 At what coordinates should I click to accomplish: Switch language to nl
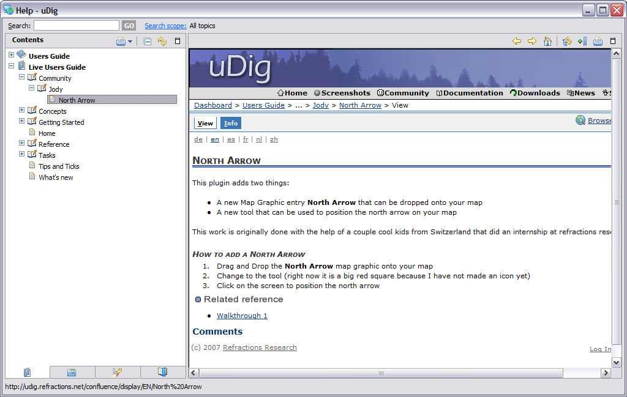click(259, 139)
